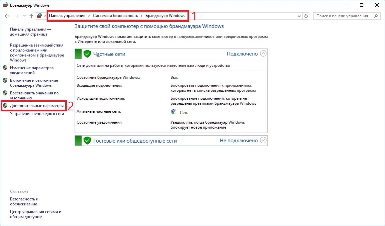Open 'Система и безопасность' breadcrumb
Screen dimensions: 385x226
coord(116,16)
